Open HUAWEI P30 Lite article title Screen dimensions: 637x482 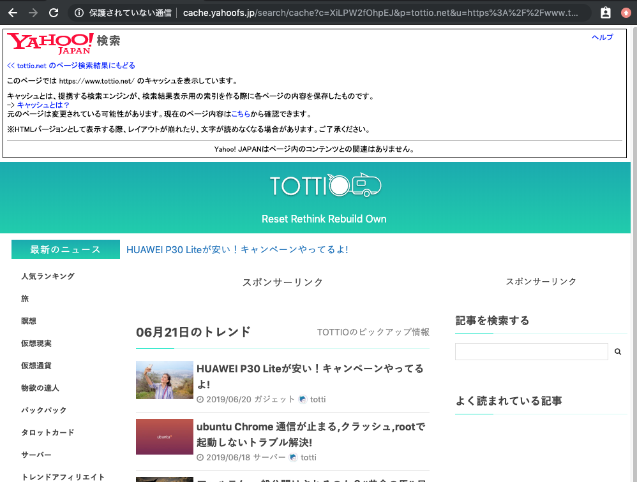(x=310, y=376)
